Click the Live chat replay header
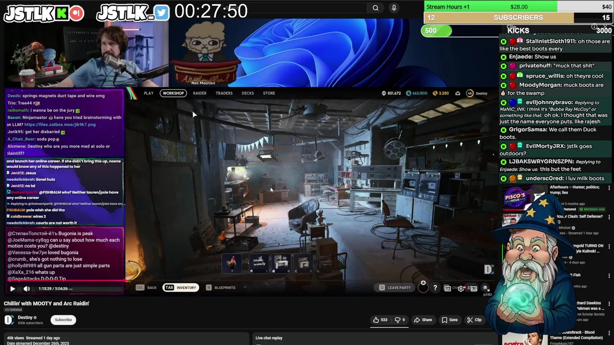614x345 pixels. 269,338
